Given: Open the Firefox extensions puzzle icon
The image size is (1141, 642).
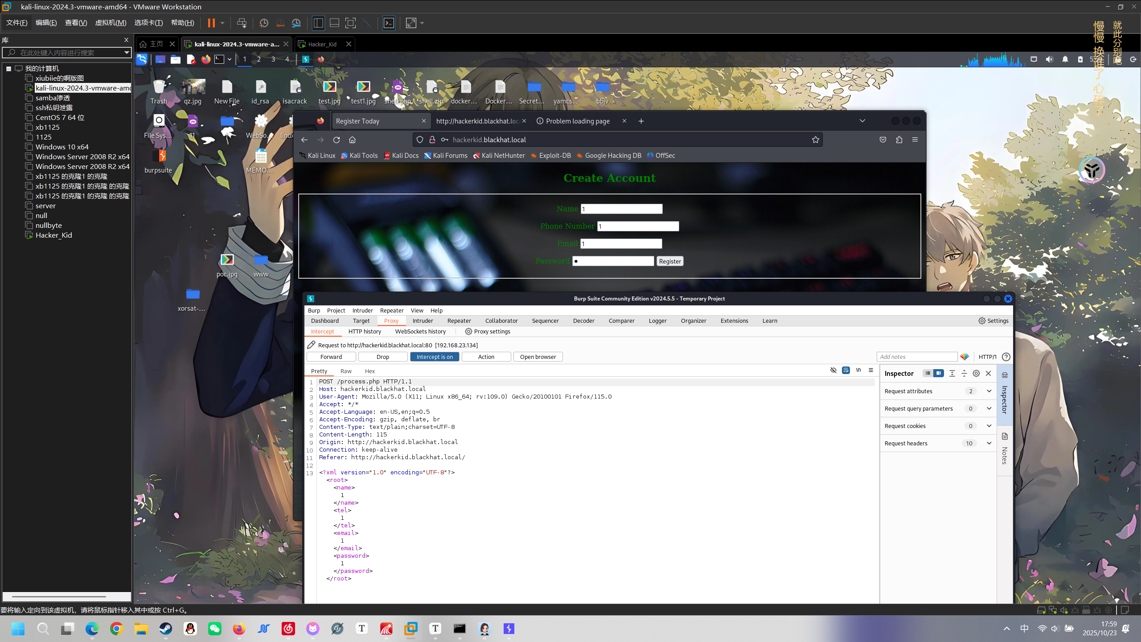Looking at the screenshot, I should [x=899, y=140].
